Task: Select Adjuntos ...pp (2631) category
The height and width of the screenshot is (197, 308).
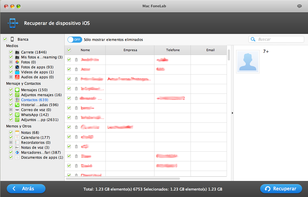Action: 40,120
